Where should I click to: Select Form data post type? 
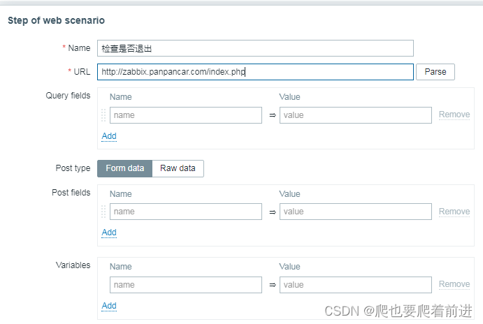(124, 168)
